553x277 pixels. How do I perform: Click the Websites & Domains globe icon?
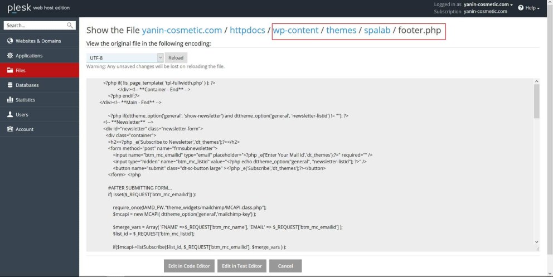[10, 41]
